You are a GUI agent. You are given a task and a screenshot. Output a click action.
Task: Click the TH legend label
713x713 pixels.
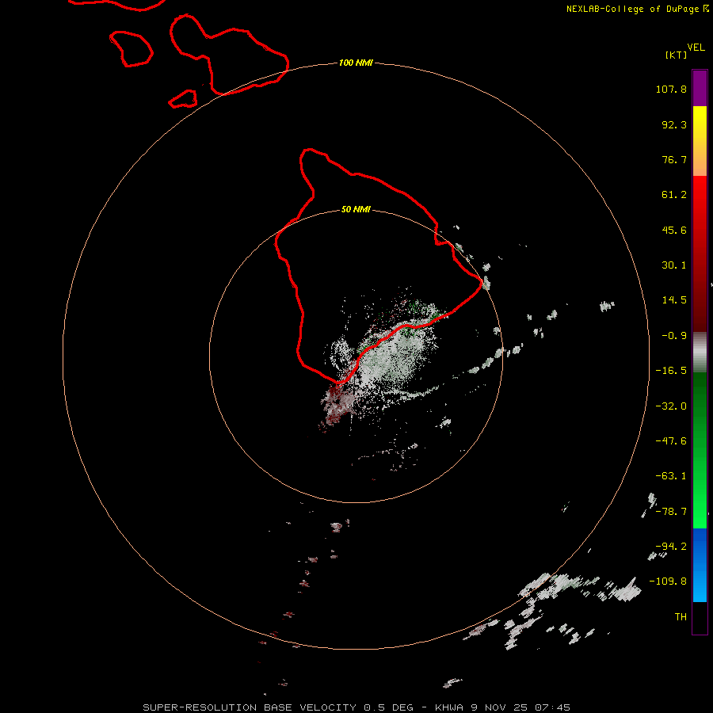coord(681,617)
